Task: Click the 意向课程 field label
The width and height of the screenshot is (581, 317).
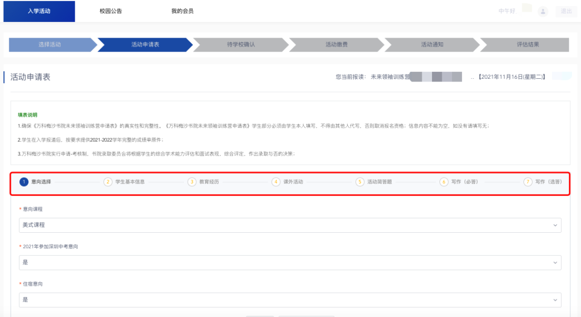Action: point(33,209)
